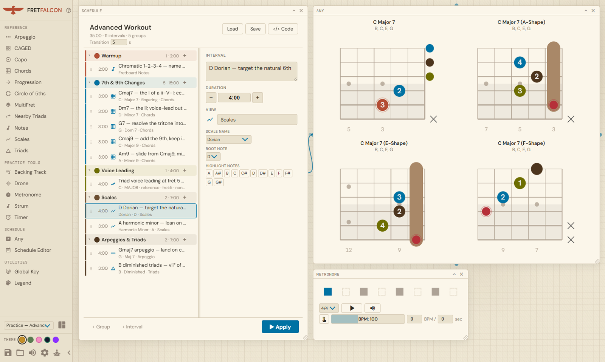Collapse the sidebar with the chevron
This screenshot has height=362, width=605.
(x=69, y=353)
